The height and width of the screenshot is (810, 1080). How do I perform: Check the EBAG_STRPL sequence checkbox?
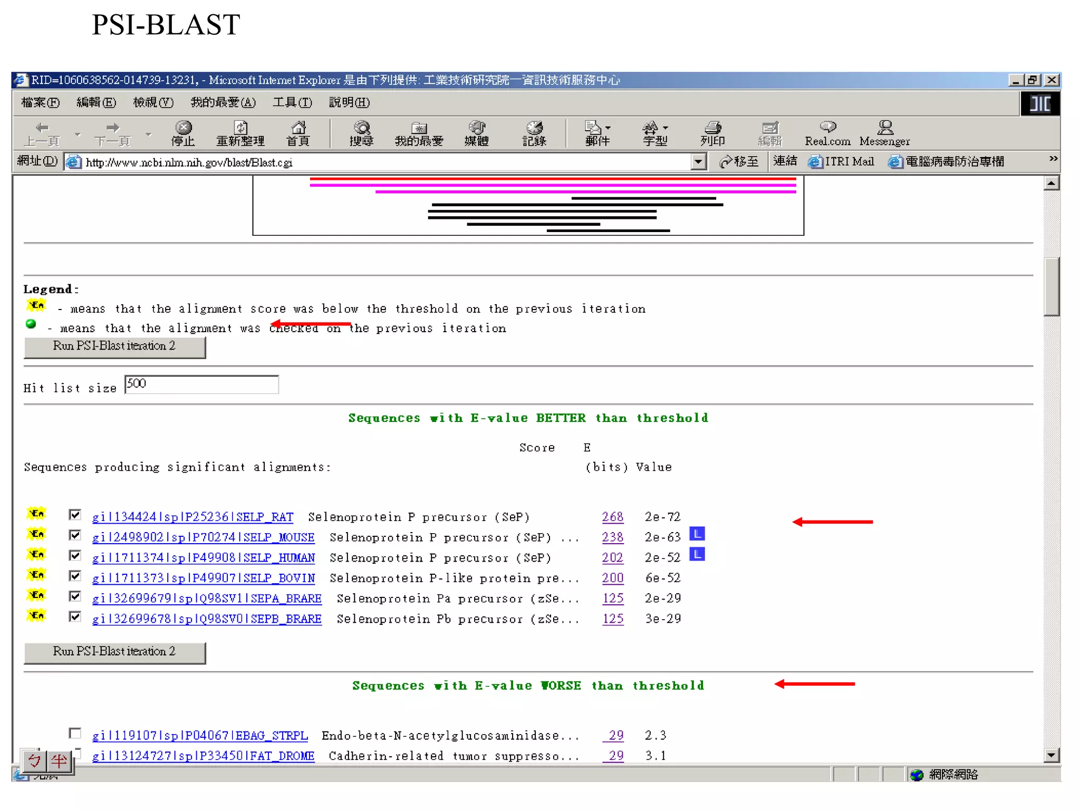(x=75, y=734)
